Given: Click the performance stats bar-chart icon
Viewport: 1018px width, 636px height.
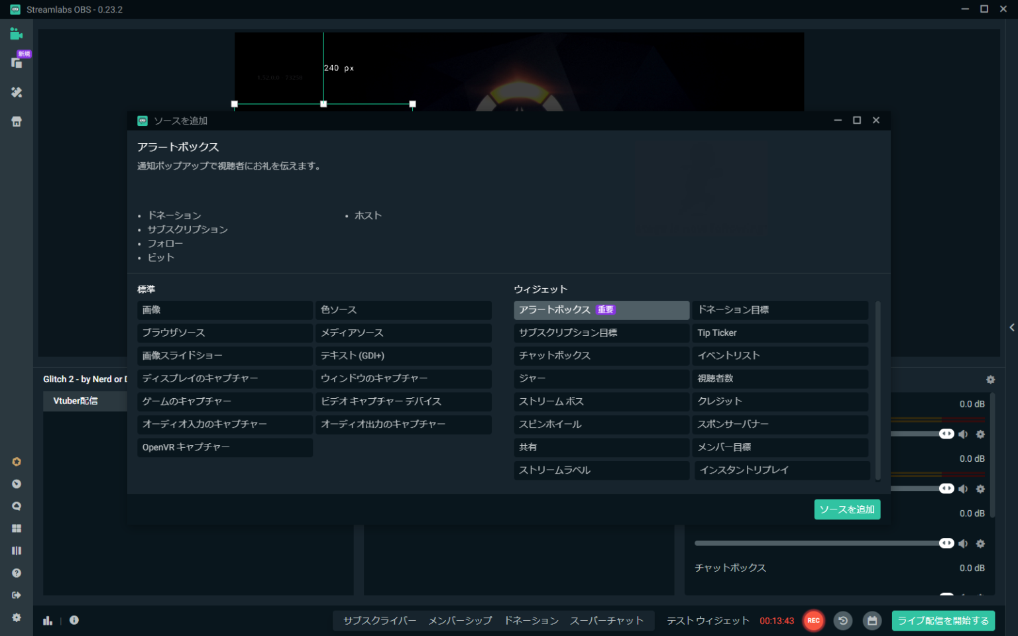Looking at the screenshot, I should 47,620.
